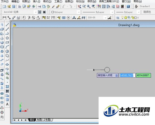Open the ISO-25 dimension style dropdown
This screenshot has width=155, height=125.
point(105,18)
